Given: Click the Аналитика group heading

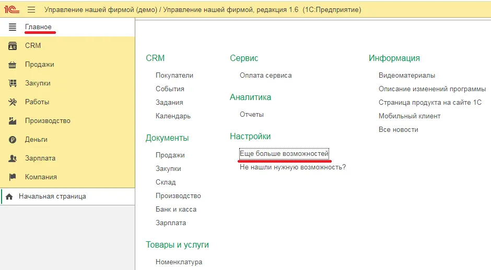Looking at the screenshot, I should tap(251, 97).
